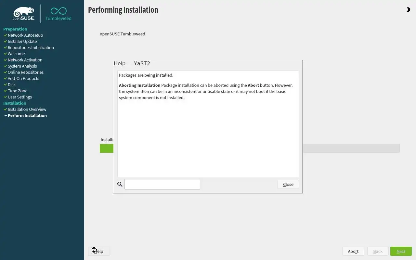Select Online Repositories in steps list

26,72
